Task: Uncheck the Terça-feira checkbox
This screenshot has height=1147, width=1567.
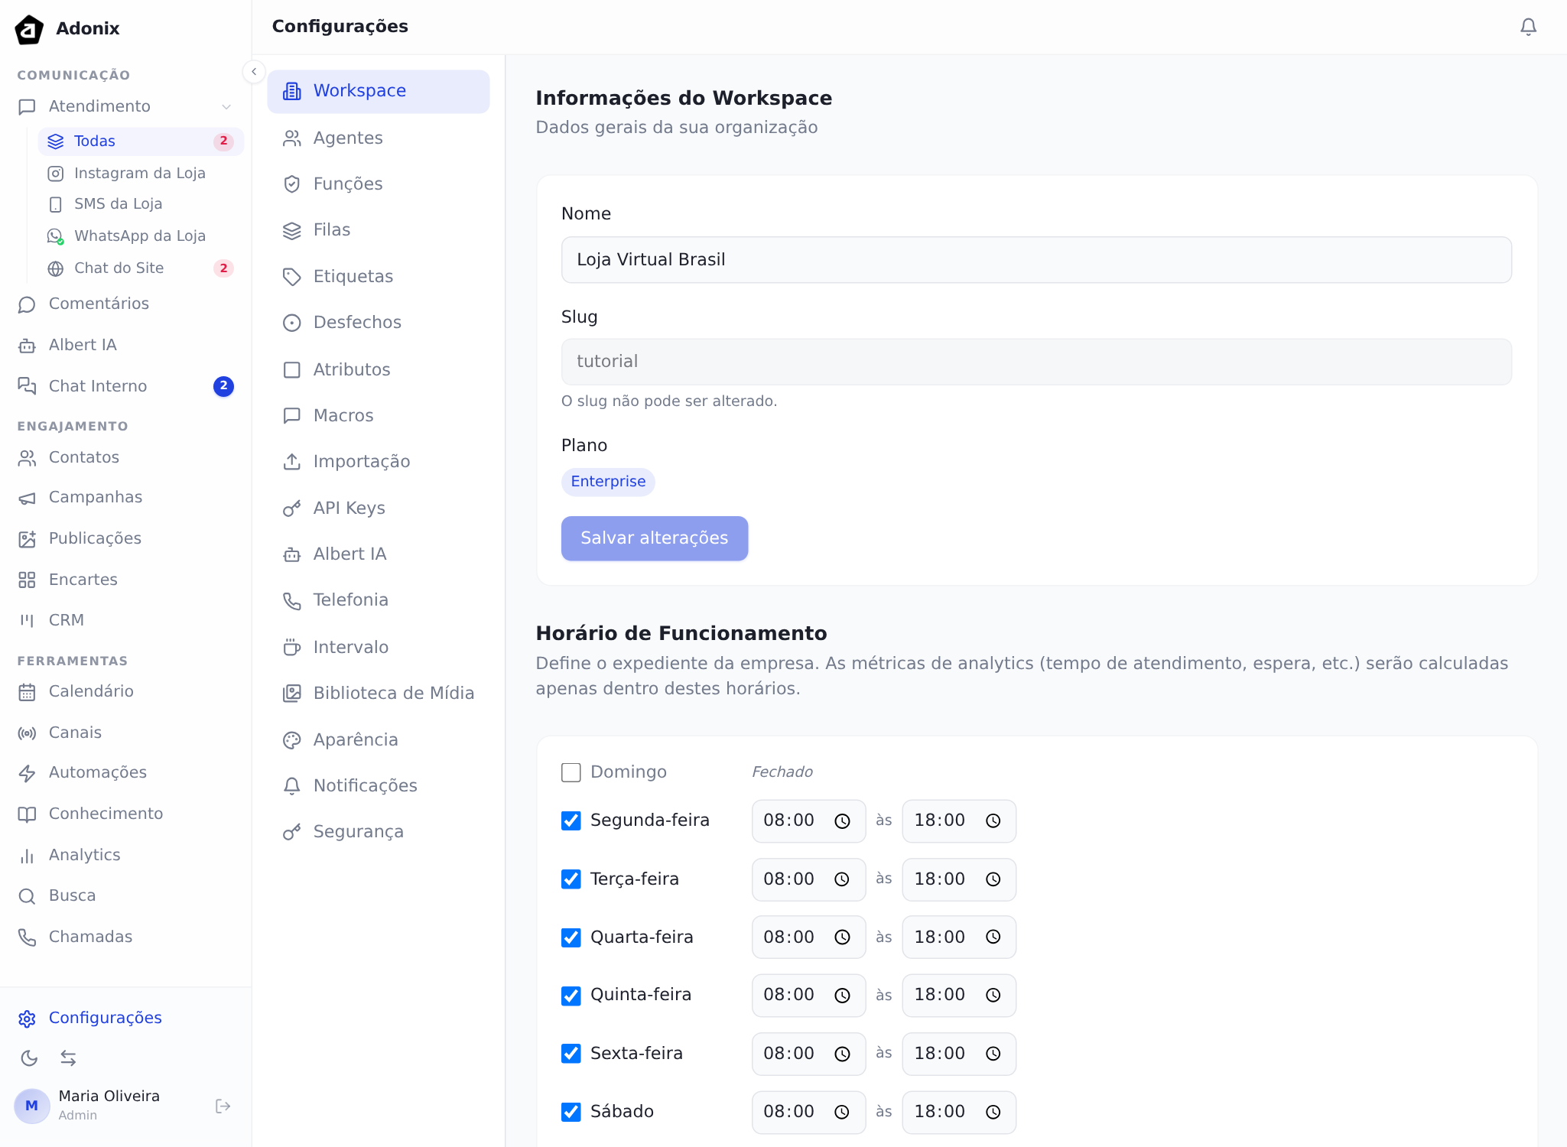Action: tap(571, 879)
